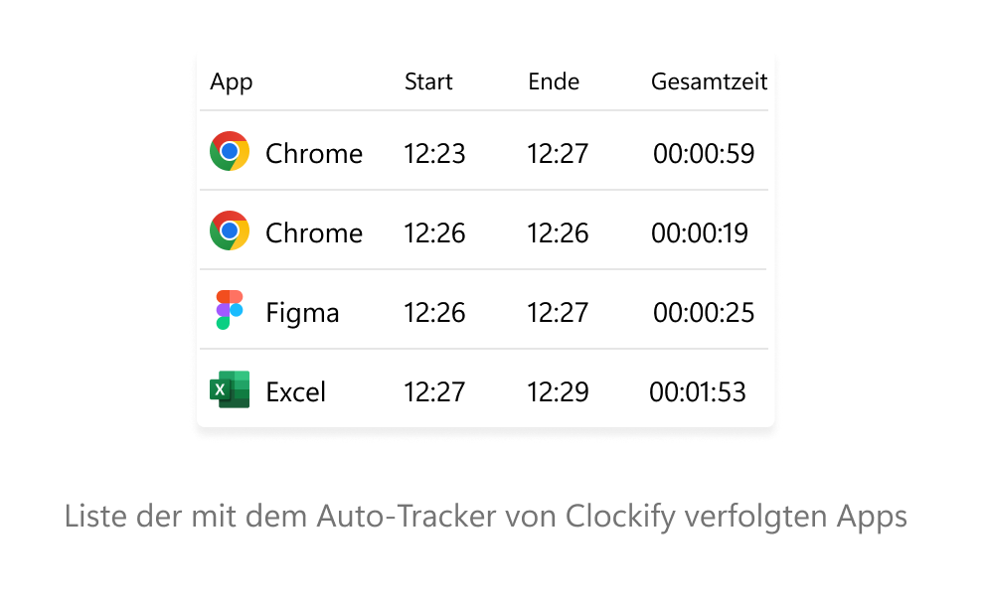The image size is (984, 608).
Task: Select the App column header
Action: click(x=231, y=82)
